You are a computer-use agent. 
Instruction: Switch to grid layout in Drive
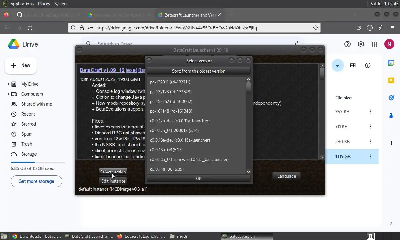[353, 65]
